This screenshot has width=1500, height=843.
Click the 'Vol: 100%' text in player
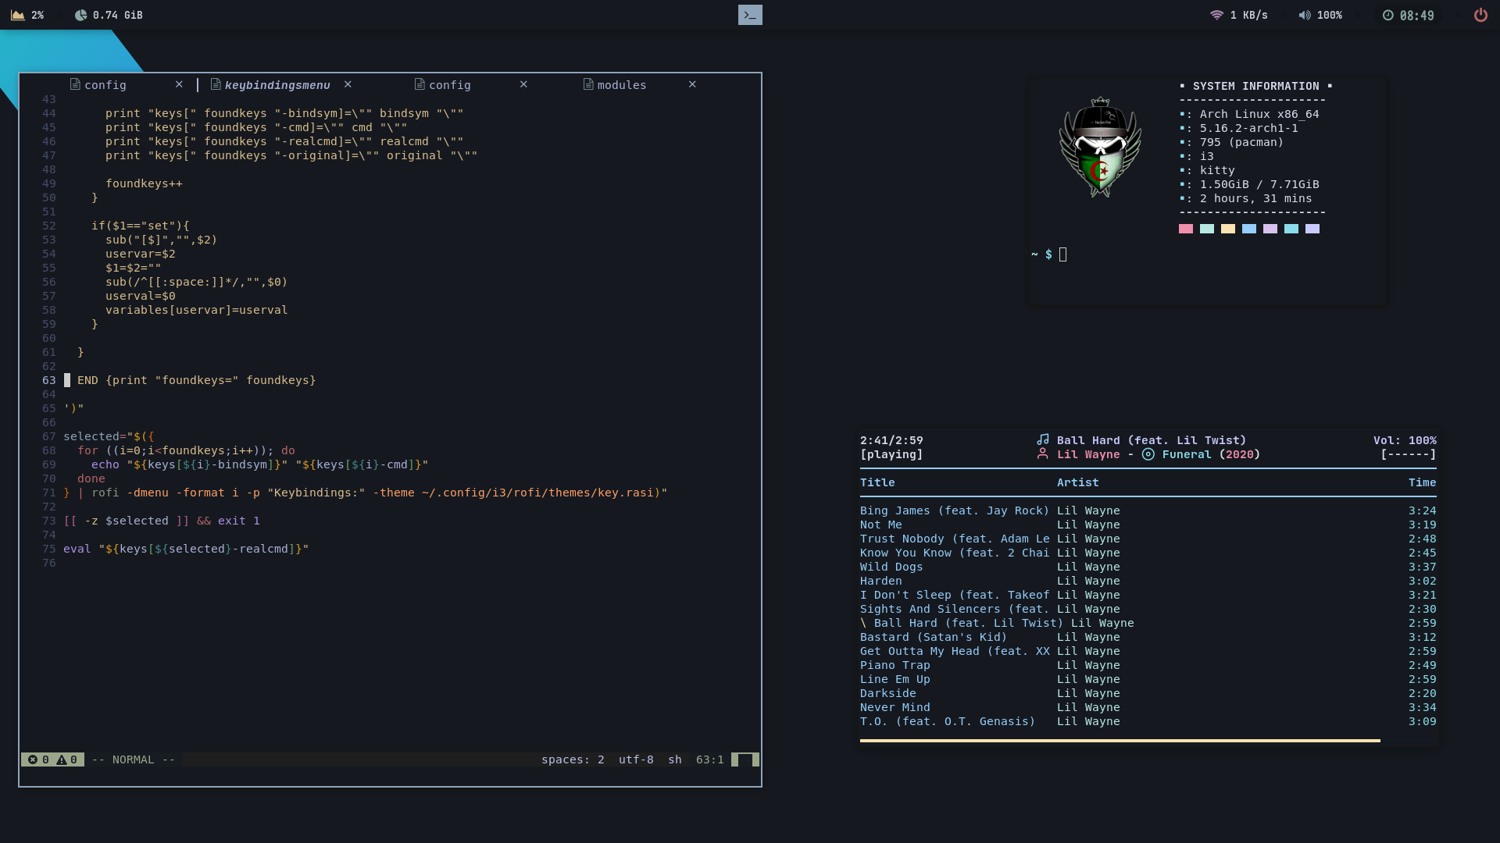coord(1405,440)
